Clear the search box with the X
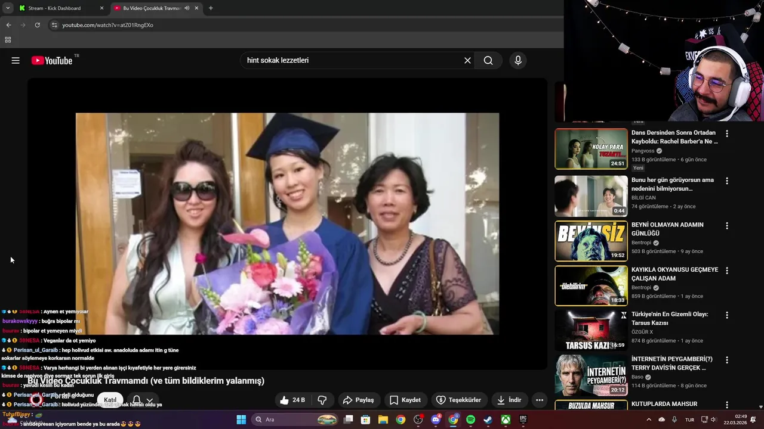Image resolution: width=764 pixels, height=429 pixels. [467, 60]
